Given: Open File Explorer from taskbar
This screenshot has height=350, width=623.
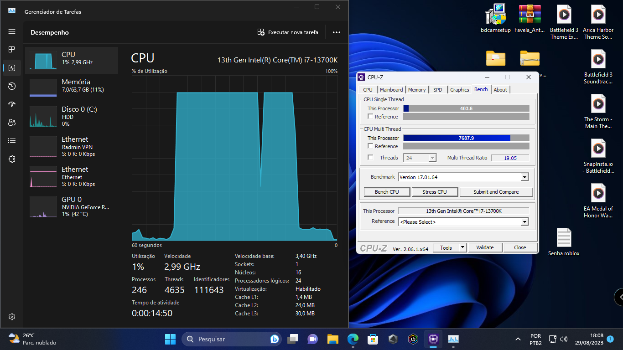Looking at the screenshot, I should pyautogui.click(x=333, y=339).
